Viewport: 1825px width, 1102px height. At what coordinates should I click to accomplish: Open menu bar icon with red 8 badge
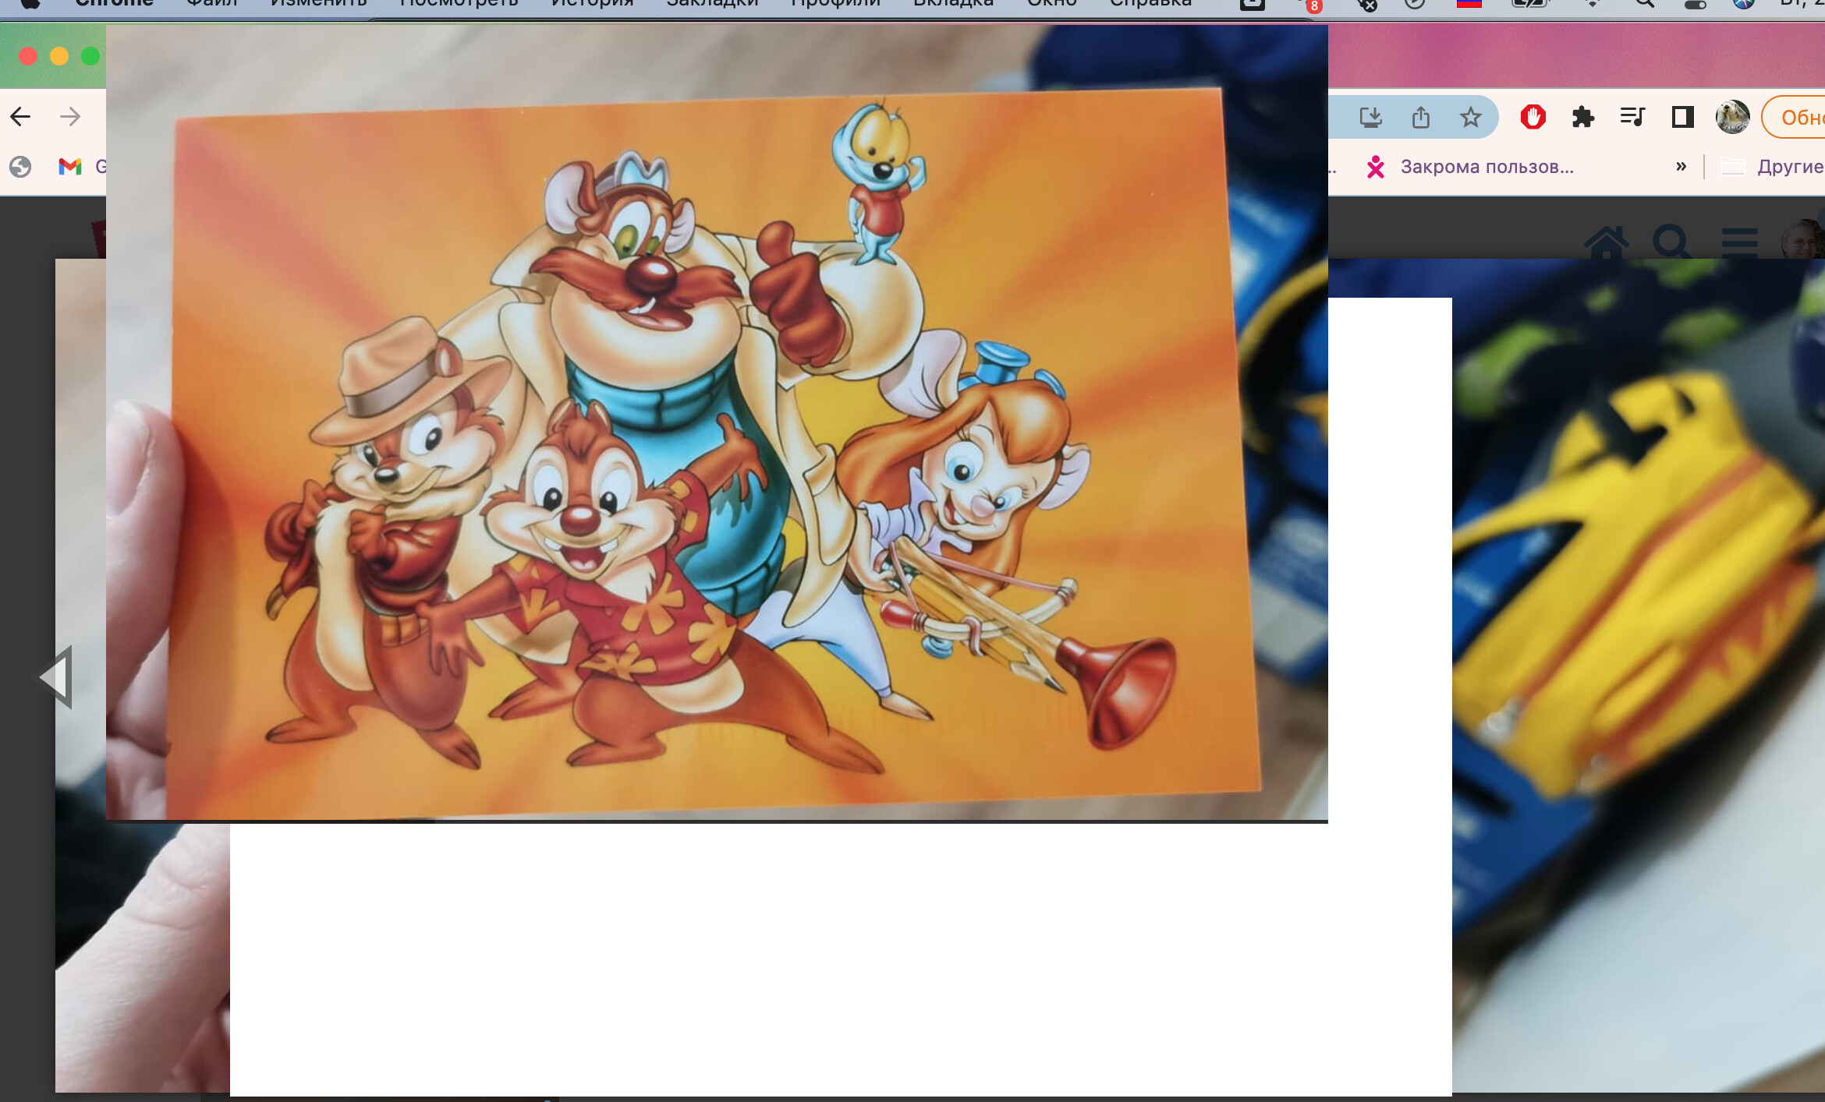point(1309,5)
